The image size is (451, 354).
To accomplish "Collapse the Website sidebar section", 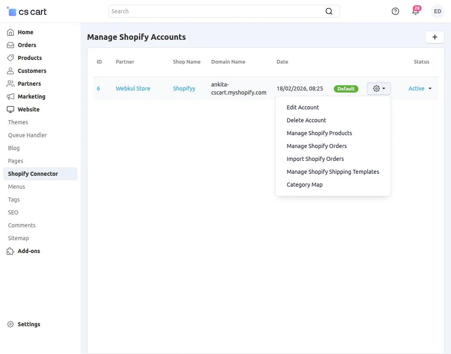I will (x=28, y=109).
